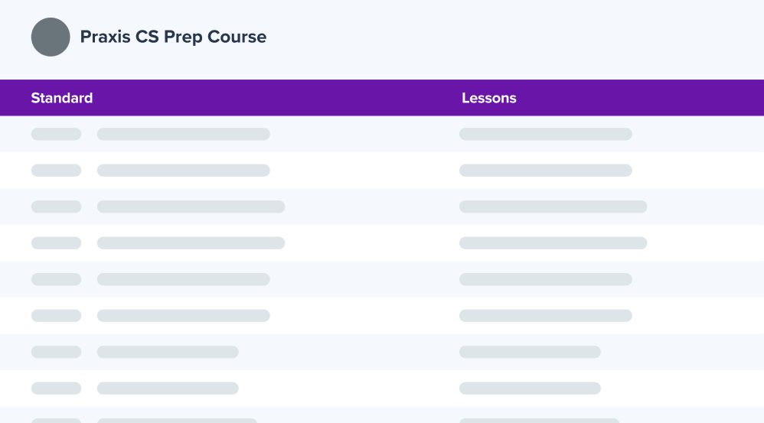Viewport: 764px width, 423px height.
Task: Click the third row's standard description bar
Action: [x=191, y=207]
